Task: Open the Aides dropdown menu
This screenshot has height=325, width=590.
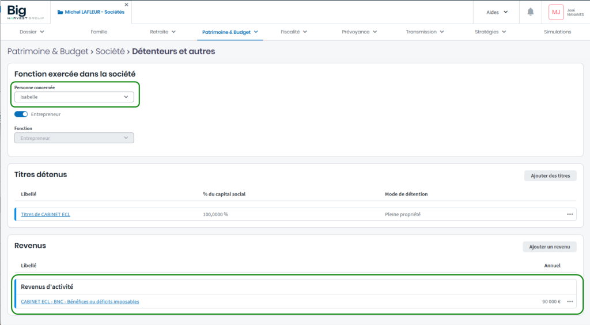Action: [497, 12]
